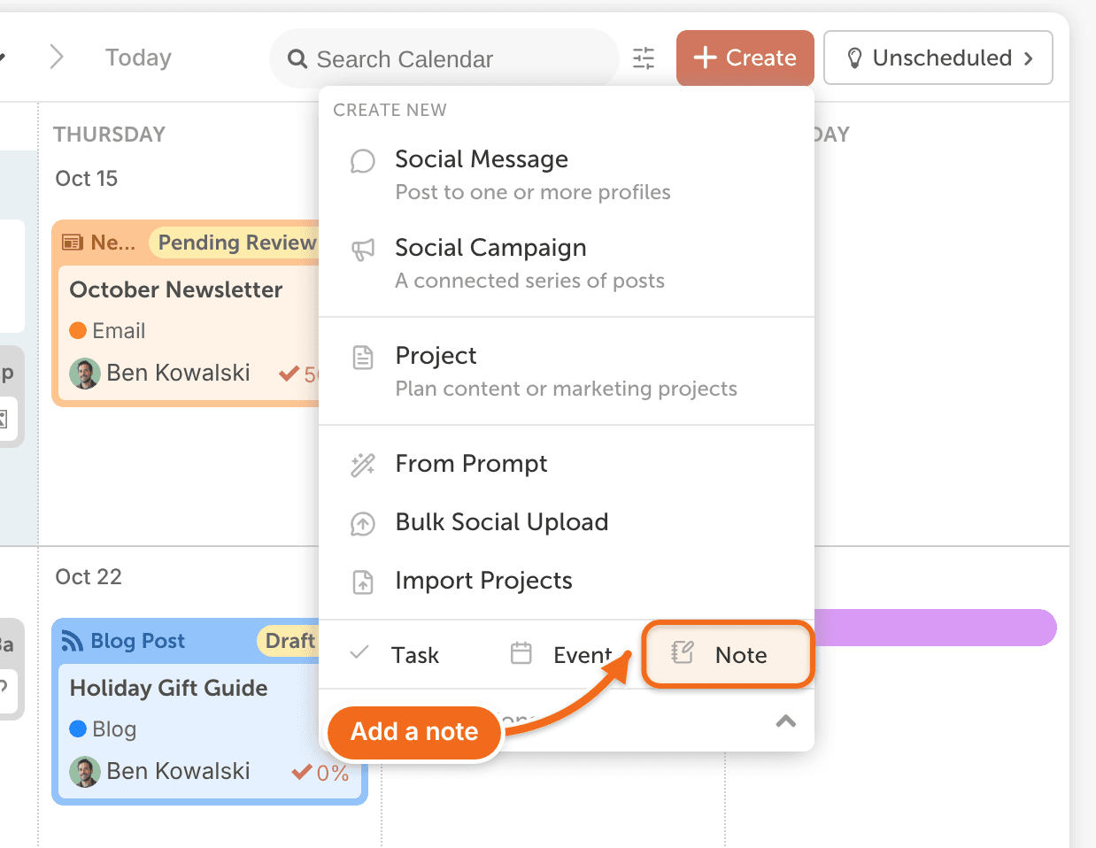
Task: Click the From Prompt magic wand icon
Action: tap(363, 465)
